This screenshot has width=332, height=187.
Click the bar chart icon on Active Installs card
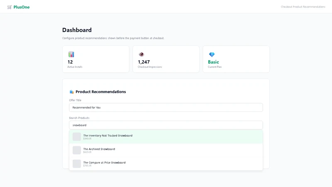tap(71, 54)
